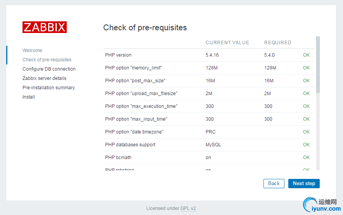Click OK status for PHP memory_limit
Screen dimensions: 343x215
click(x=306, y=68)
